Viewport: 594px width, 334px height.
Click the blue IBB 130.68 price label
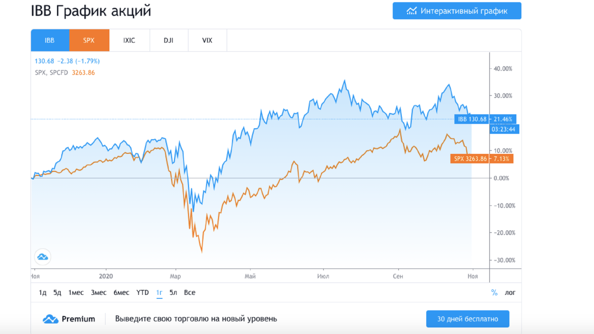[x=472, y=119]
